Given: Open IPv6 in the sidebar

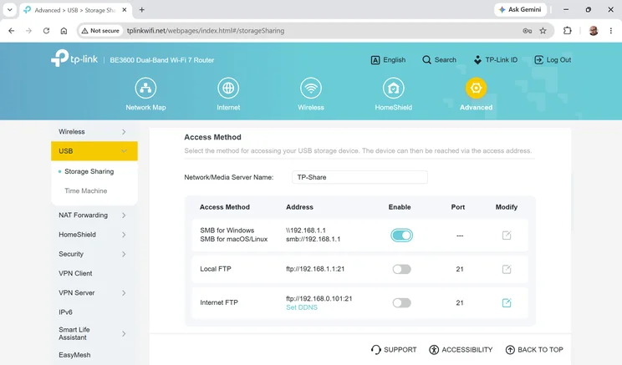Looking at the screenshot, I should coord(65,312).
